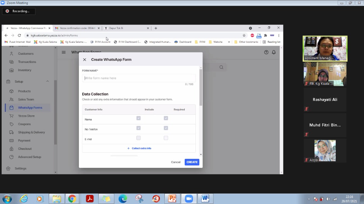Toggle Required checkbox for Nama
Viewport: 364px width, 204px height.
click(166, 118)
